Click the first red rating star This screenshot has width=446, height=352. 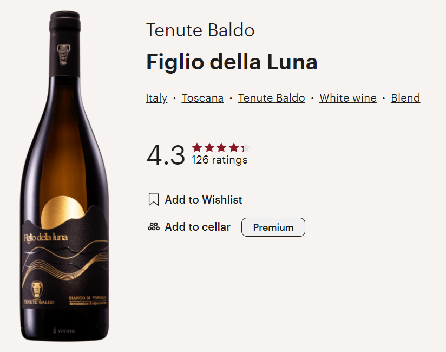(x=197, y=147)
